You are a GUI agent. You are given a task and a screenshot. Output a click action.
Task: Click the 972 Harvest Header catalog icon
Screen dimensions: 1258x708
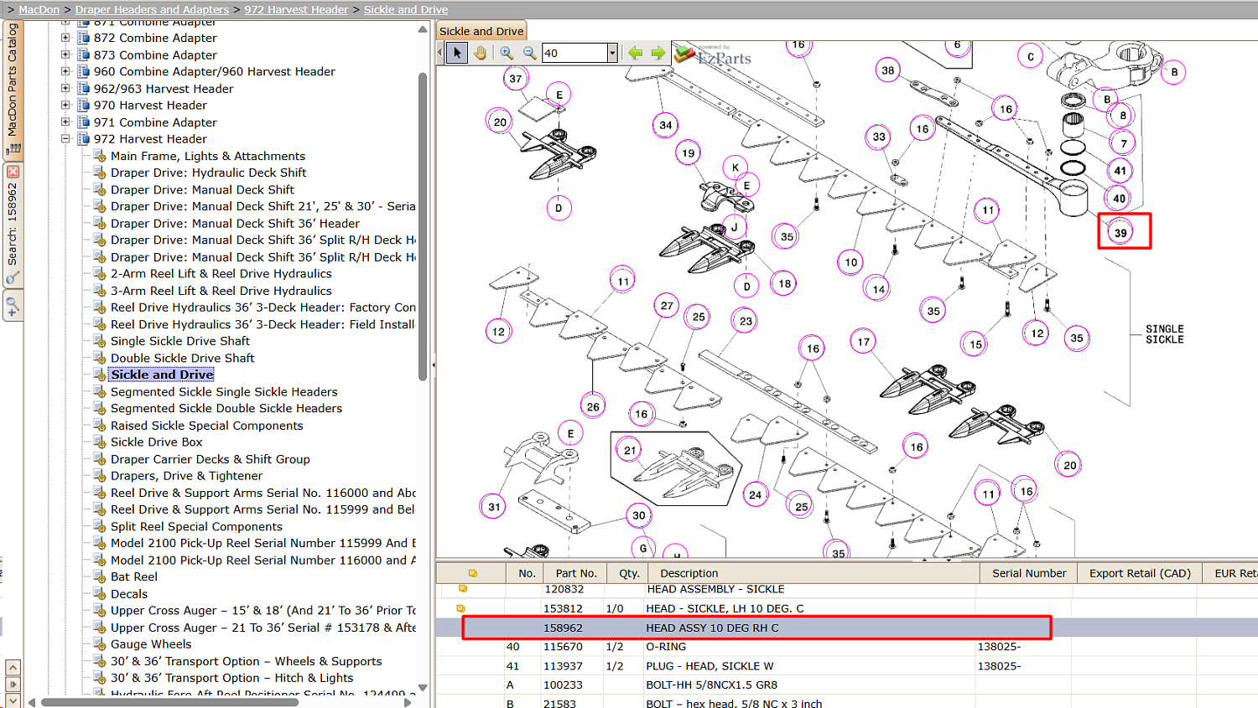(83, 139)
